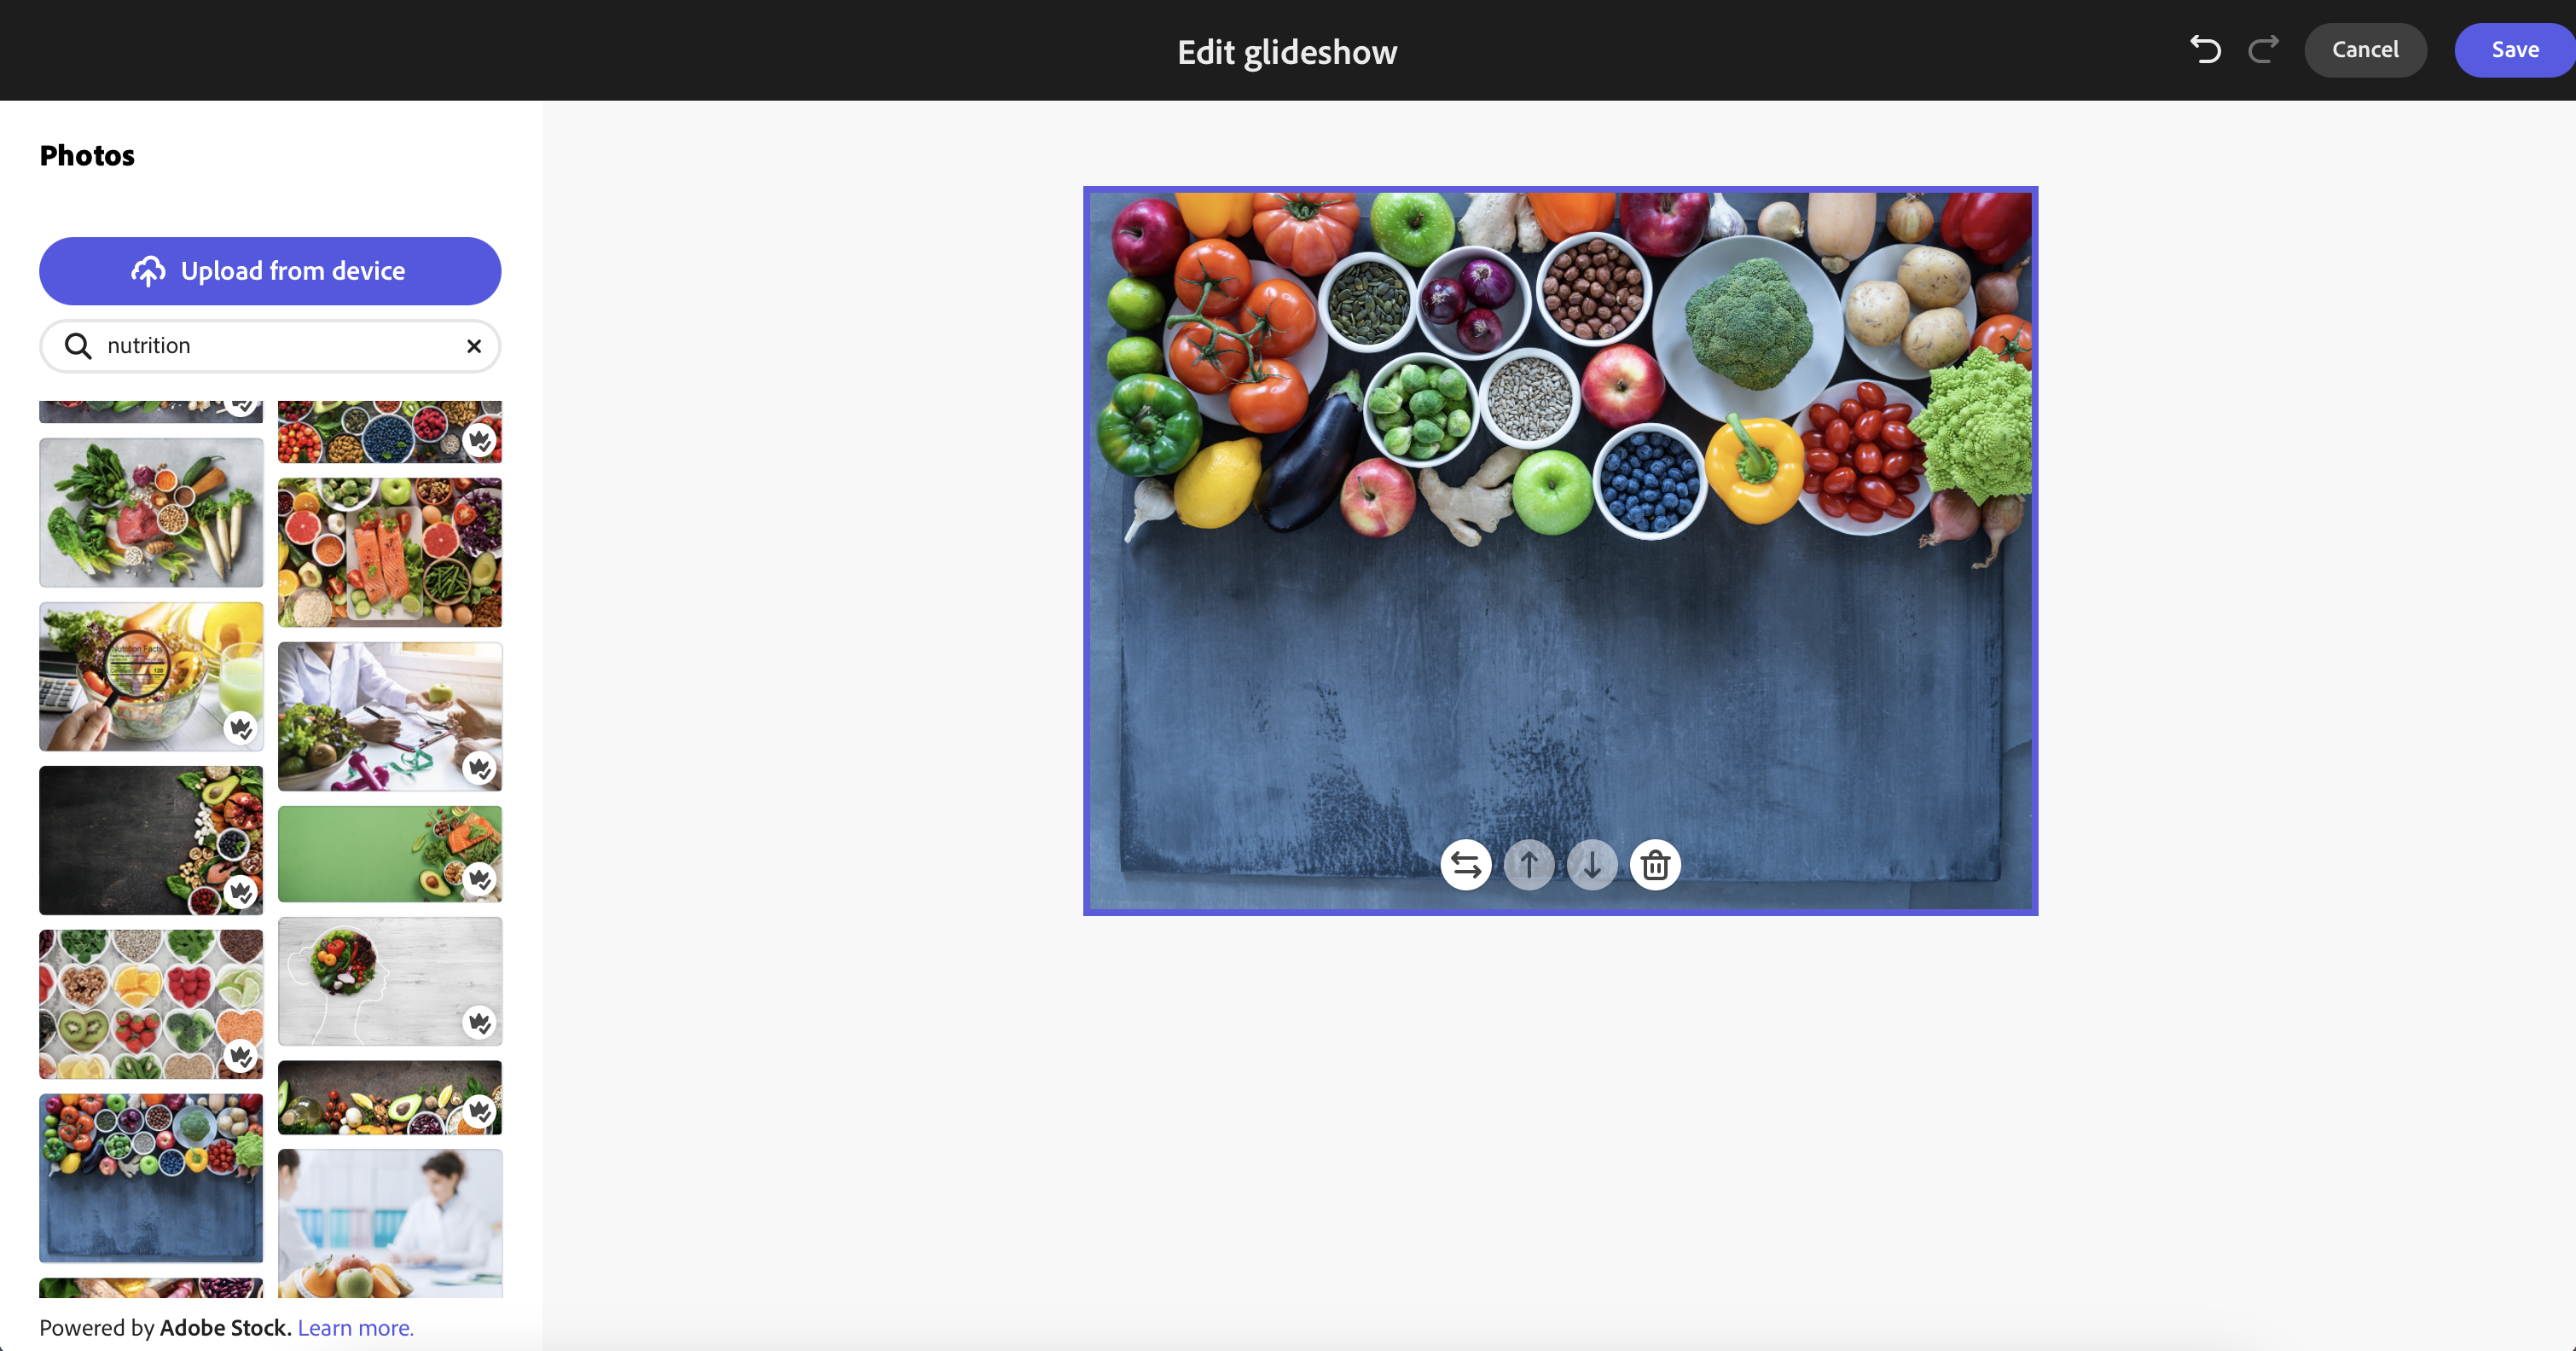This screenshot has height=1351, width=2576.
Task: Move the slide down with arrow icon
Action: coord(1592,865)
